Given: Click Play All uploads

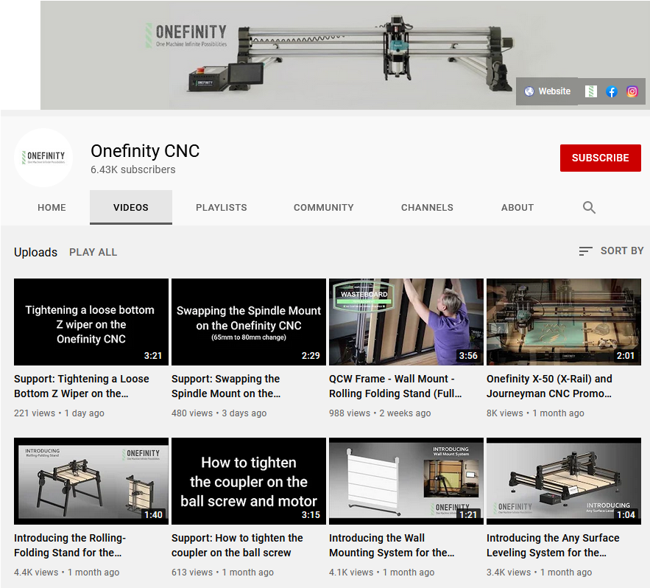Looking at the screenshot, I should 93,252.
